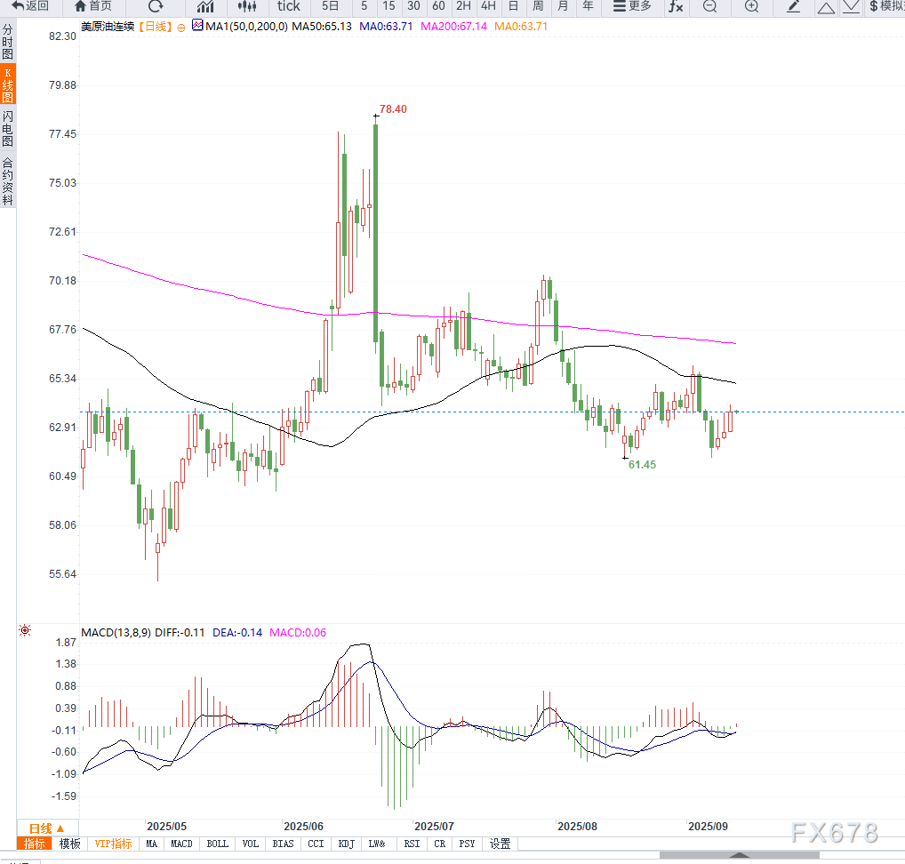Click the 61.45 low price label
Screen dimensions: 905x864
point(642,465)
